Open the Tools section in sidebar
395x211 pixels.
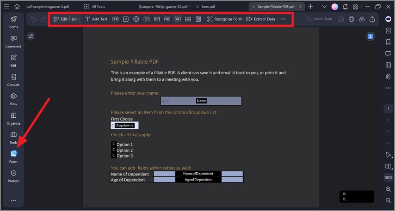click(x=13, y=138)
